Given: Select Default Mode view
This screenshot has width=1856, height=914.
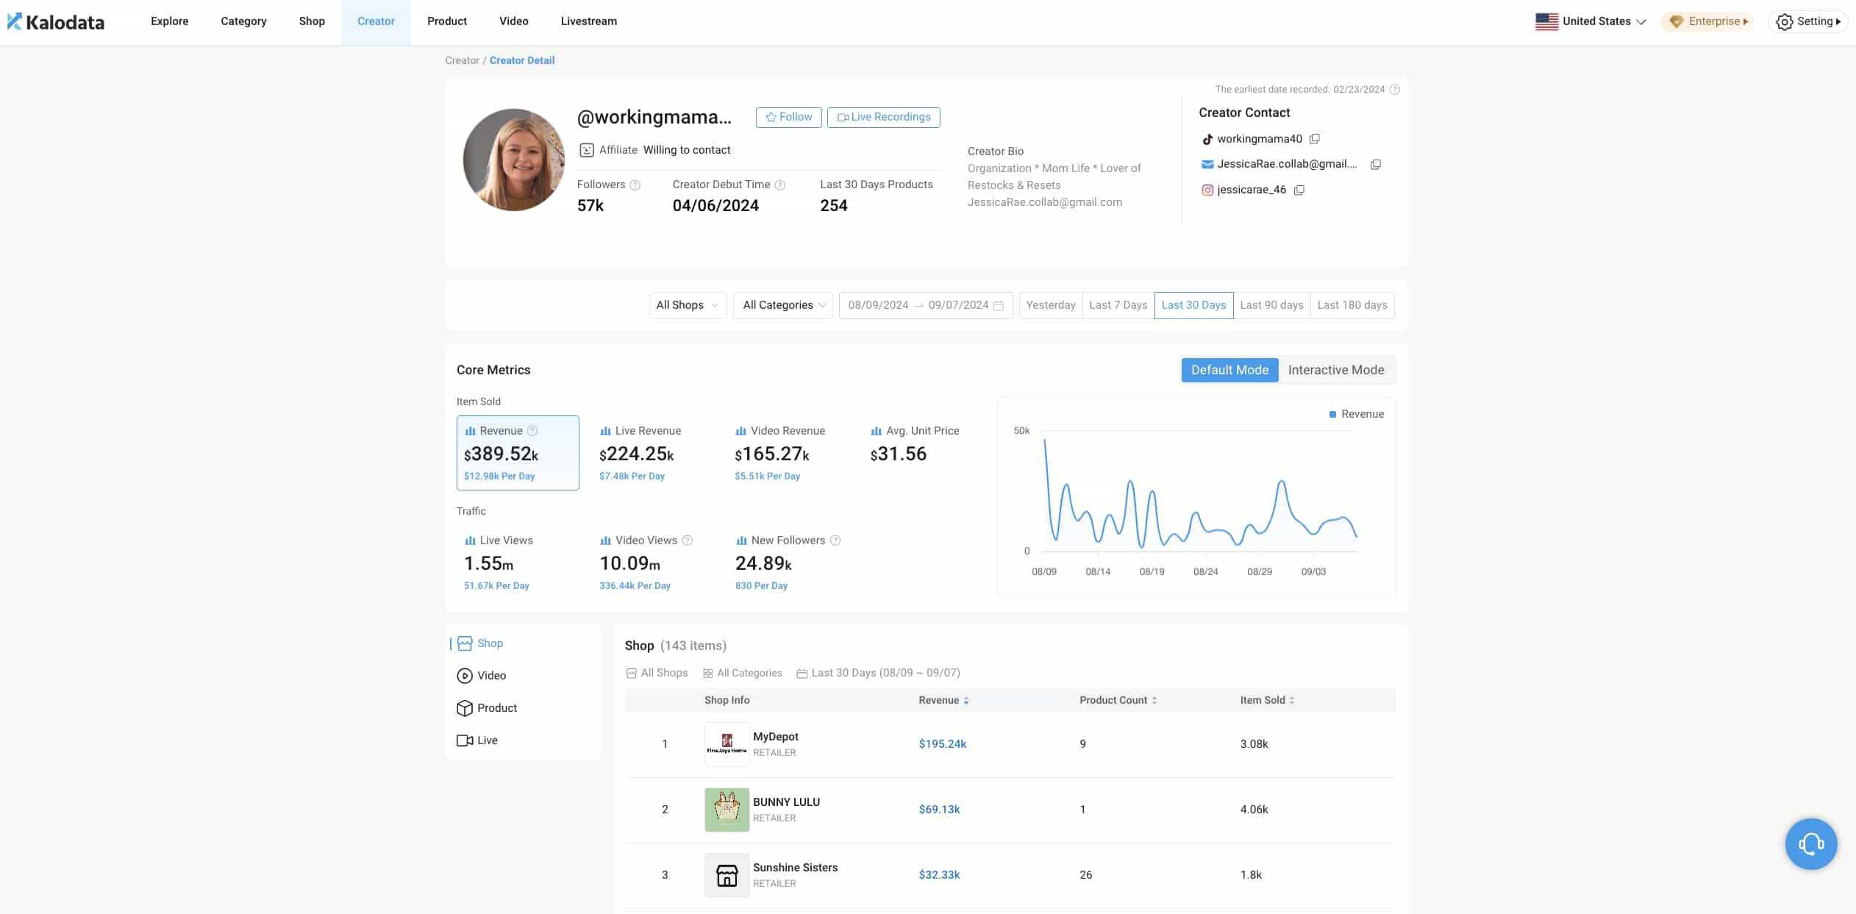Looking at the screenshot, I should coord(1229,370).
